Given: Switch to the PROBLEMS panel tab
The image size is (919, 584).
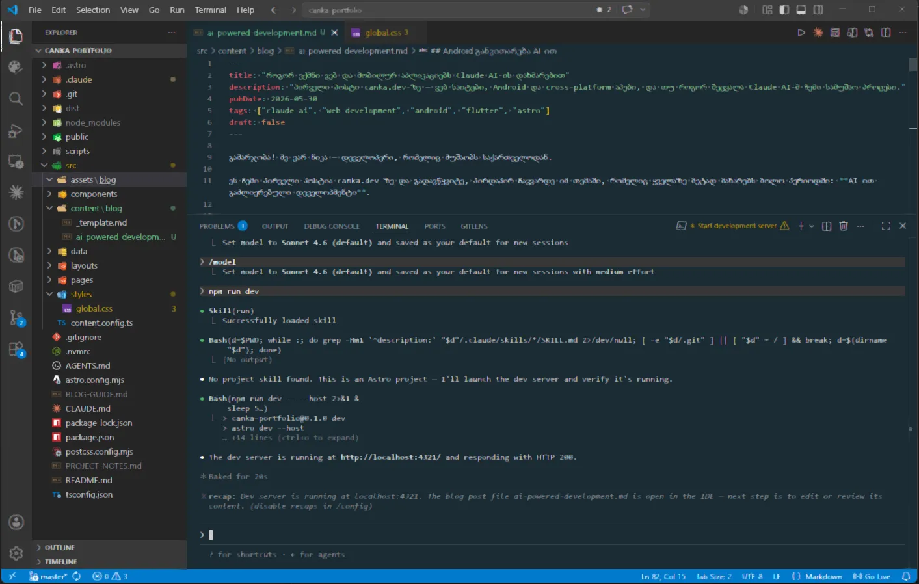Looking at the screenshot, I should click(223, 226).
